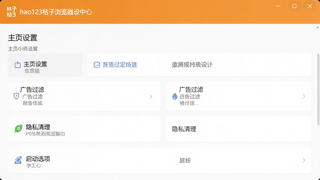Click the right 广告过滤 card heading
The image size is (320, 180).
[x=191, y=89]
